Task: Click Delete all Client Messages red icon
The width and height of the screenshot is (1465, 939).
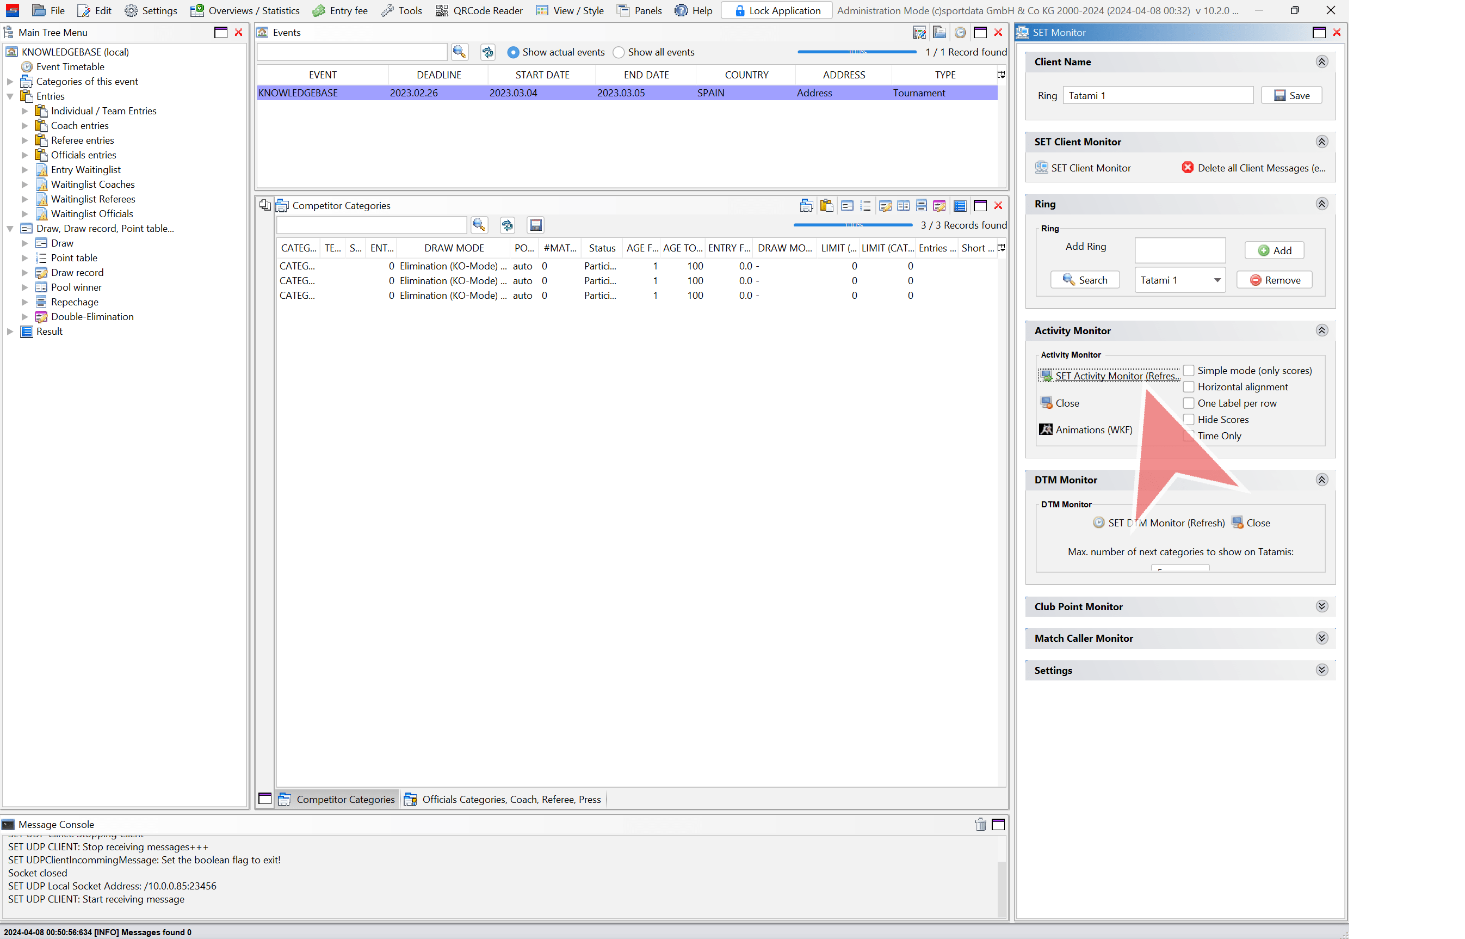Action: pyautogui.click(x=1187, y=168)
